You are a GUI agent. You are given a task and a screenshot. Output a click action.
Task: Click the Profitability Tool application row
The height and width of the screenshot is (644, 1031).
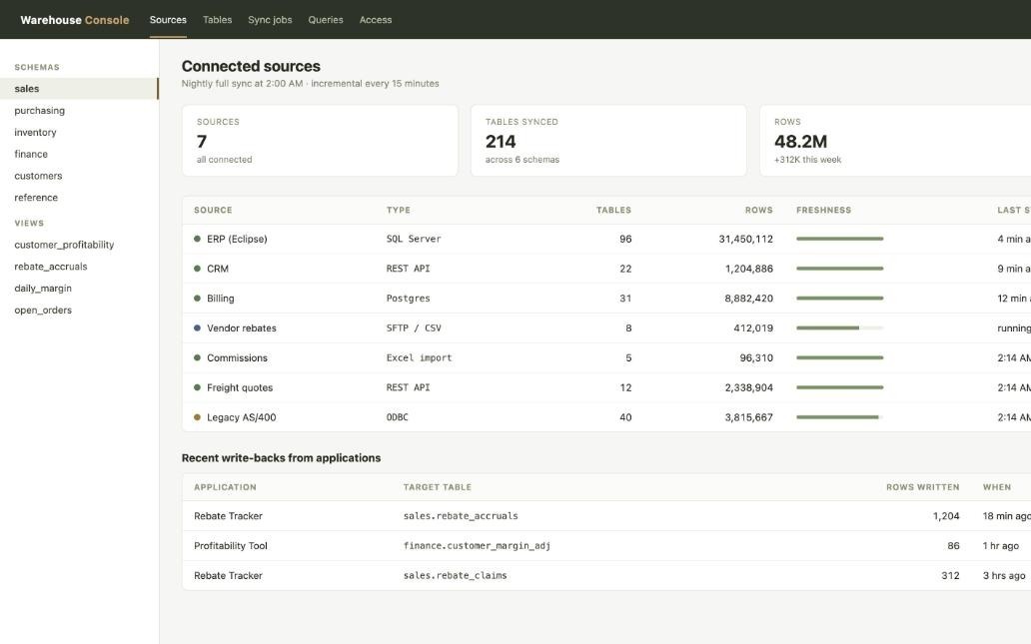click(x=606, y=545)
